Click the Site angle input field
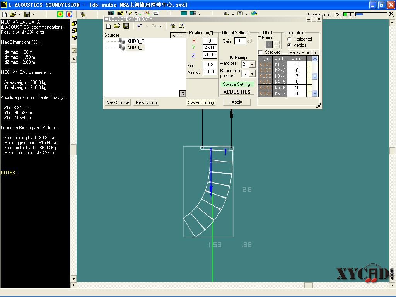 (210, 65)
